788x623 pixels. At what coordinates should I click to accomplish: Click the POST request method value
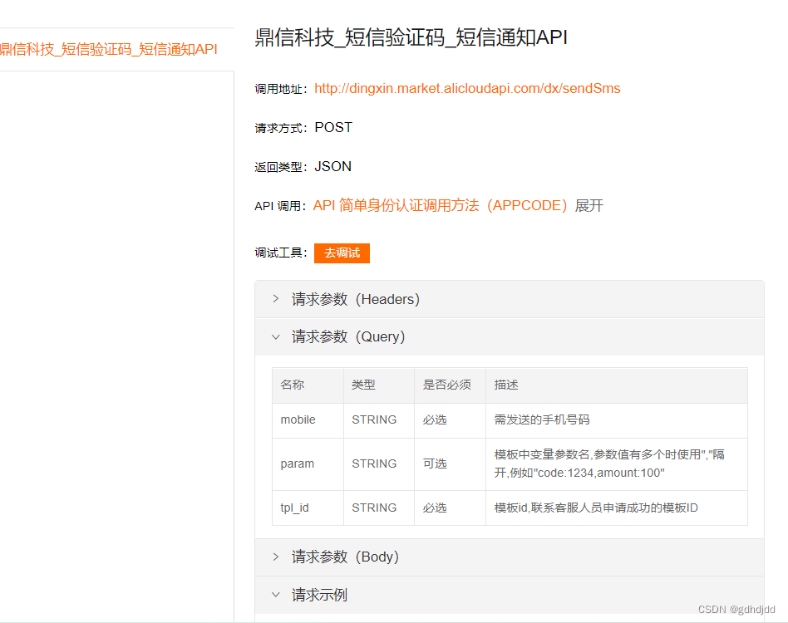pos(333,128)
